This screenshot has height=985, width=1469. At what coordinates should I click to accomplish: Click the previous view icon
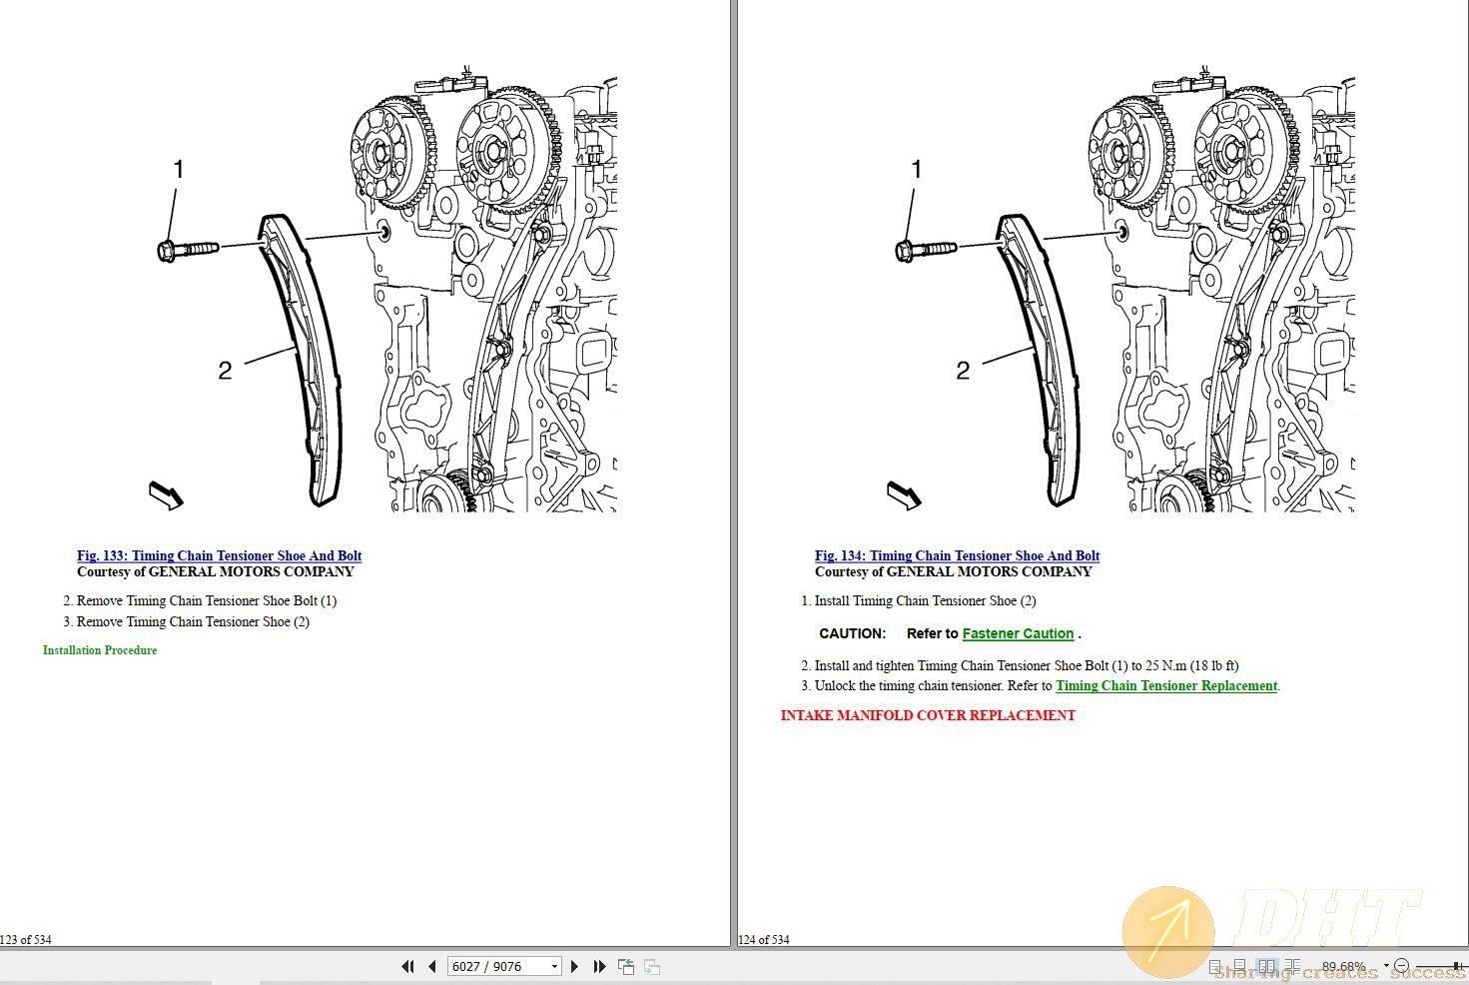click(x=626, y=966)
